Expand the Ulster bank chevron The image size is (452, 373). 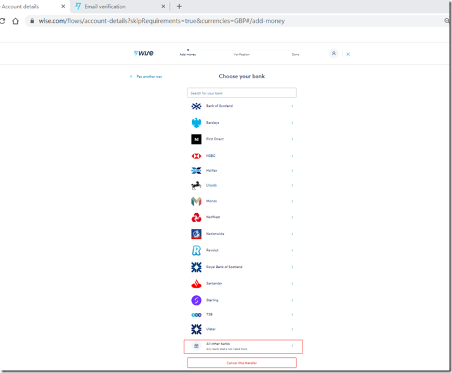point(292,329)
